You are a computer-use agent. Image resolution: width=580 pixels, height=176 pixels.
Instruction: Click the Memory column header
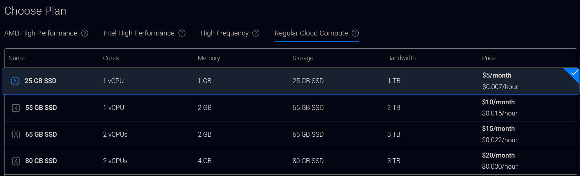click(x=209, y=58)
